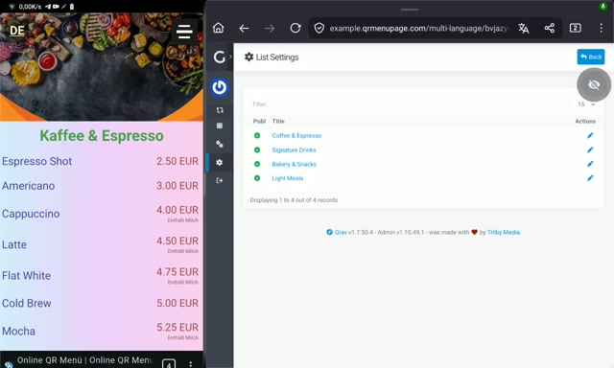
Task: Open the sync arrows sidebar item
Action: click(x=220, y=110)
